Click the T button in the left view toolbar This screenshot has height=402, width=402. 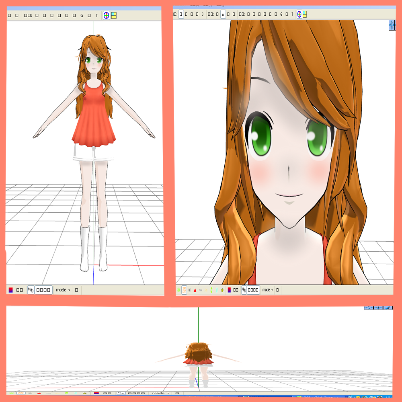[96, 15]
